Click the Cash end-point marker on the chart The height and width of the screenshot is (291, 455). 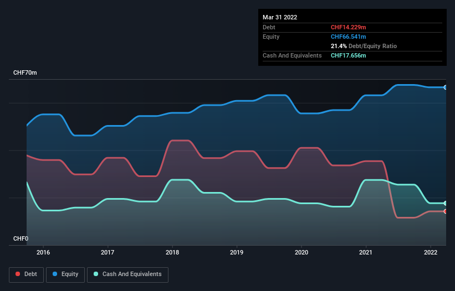tap(445, 203)
